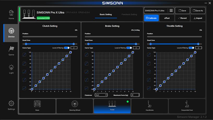
Task: Choose second curve type for Brake
Action: click(87, 64)
